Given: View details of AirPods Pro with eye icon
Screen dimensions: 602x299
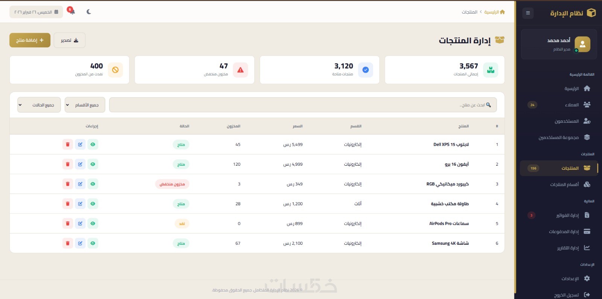Looking at the screenshot, I should click(x=93, y=223).
